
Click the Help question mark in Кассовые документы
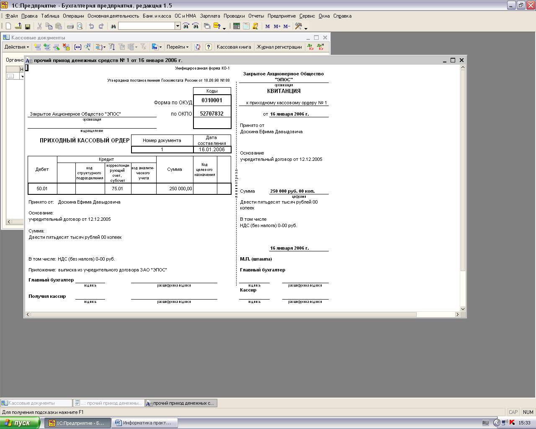[x=209, y=47]
